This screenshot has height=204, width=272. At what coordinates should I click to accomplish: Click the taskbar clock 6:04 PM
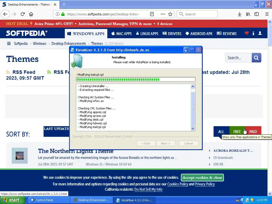[x=262, y=200]
